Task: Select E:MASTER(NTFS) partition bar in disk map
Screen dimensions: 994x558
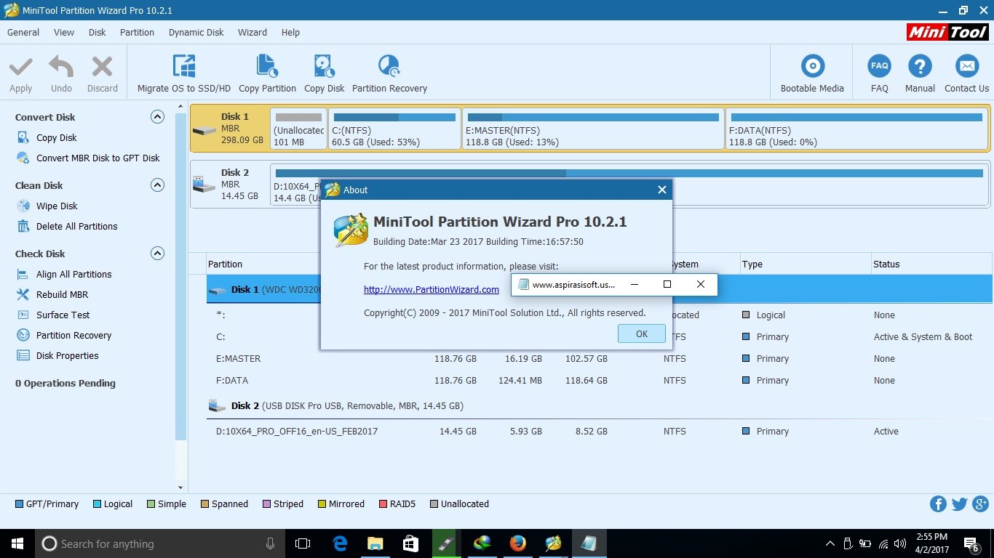Action: point(593,129)
